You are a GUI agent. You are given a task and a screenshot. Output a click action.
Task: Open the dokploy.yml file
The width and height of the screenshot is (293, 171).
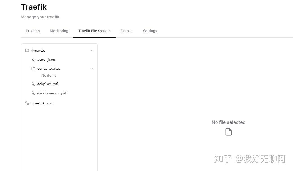coord(48,84)
